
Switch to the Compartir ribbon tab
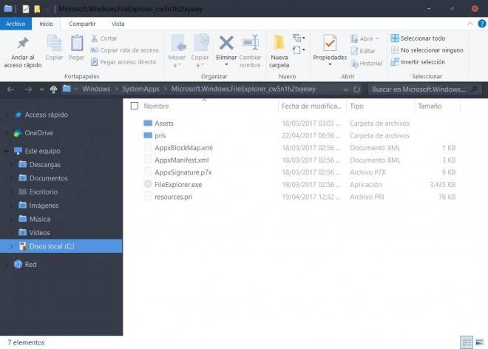pyautogui.click(x=82, y=24)
